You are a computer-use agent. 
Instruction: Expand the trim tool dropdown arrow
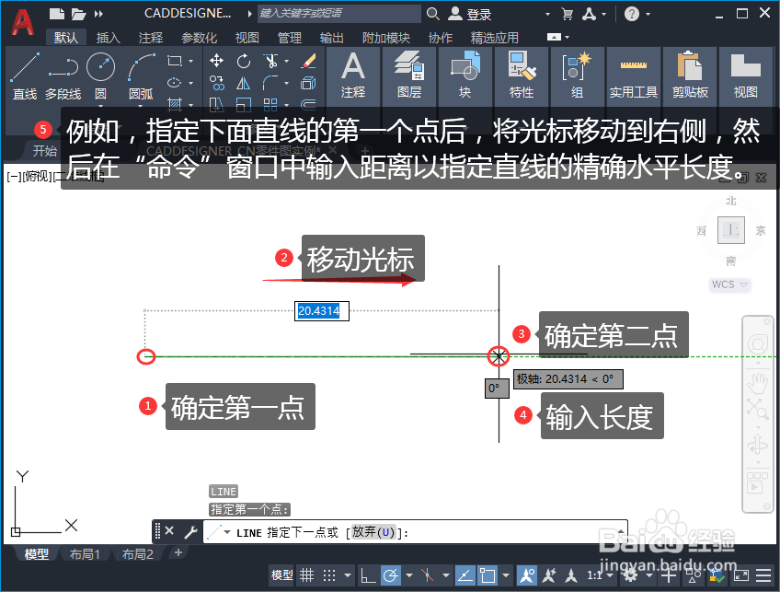(x=287, y=61)
